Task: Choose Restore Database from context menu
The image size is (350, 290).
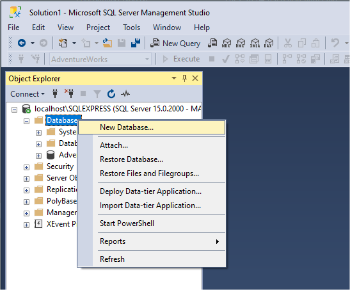Action: pyautogui.click(x=131, y=159)
